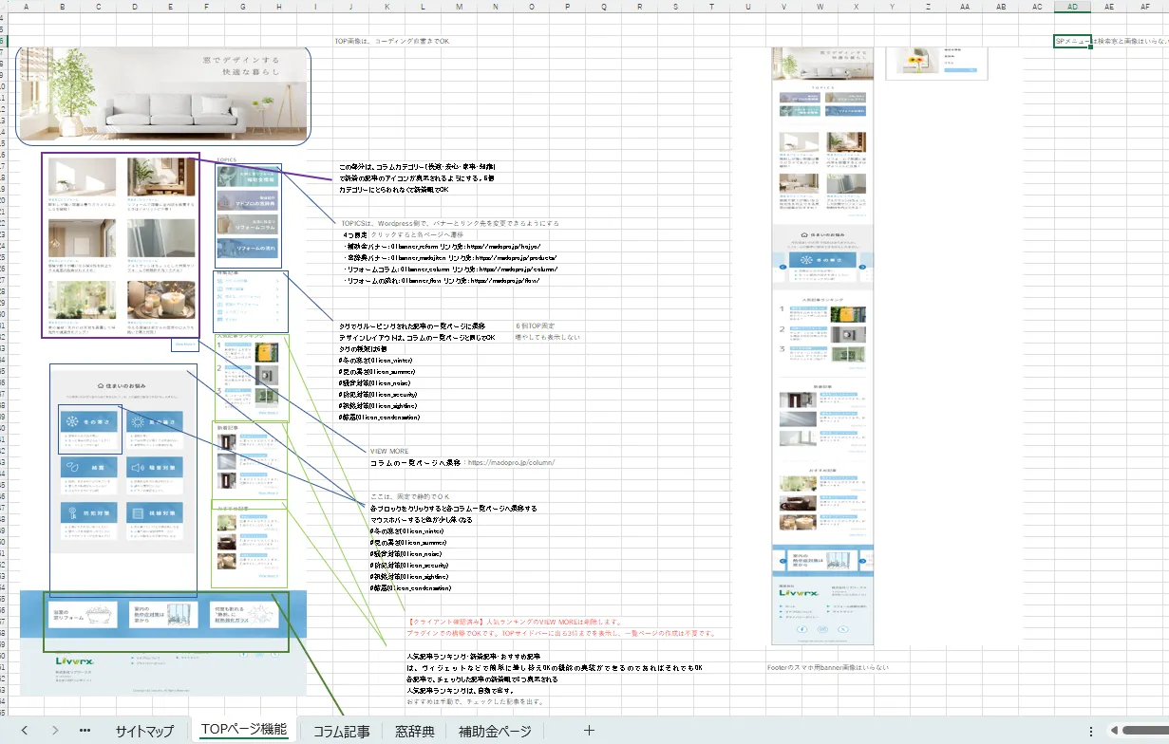Open the hidden sheets list ellipsis button

[85, 731]
